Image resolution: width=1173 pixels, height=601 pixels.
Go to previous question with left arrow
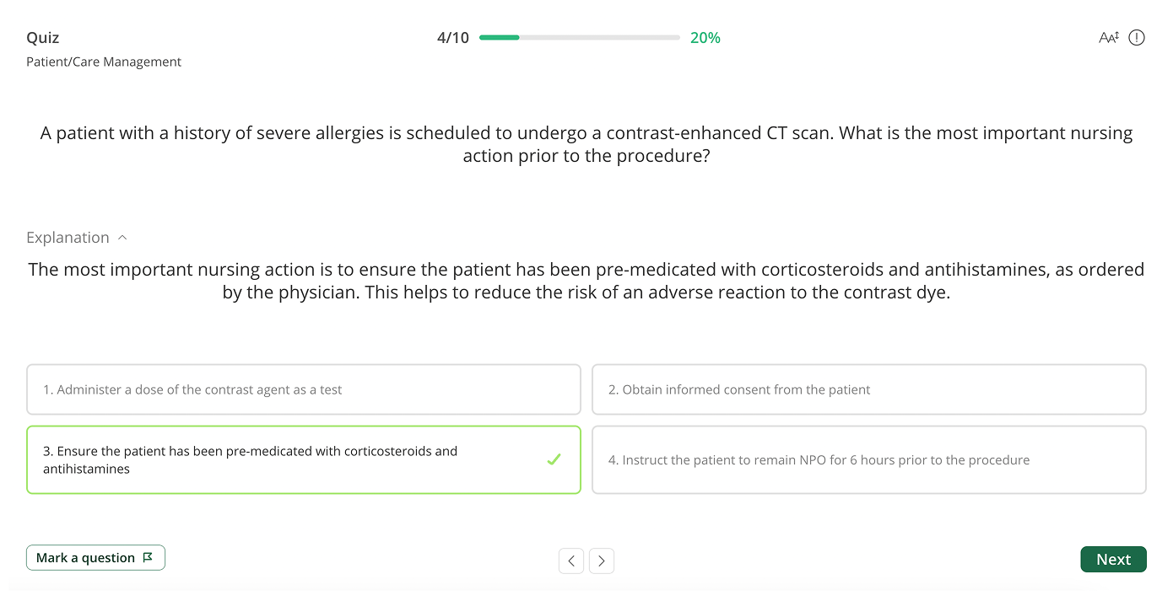(571, 561)
